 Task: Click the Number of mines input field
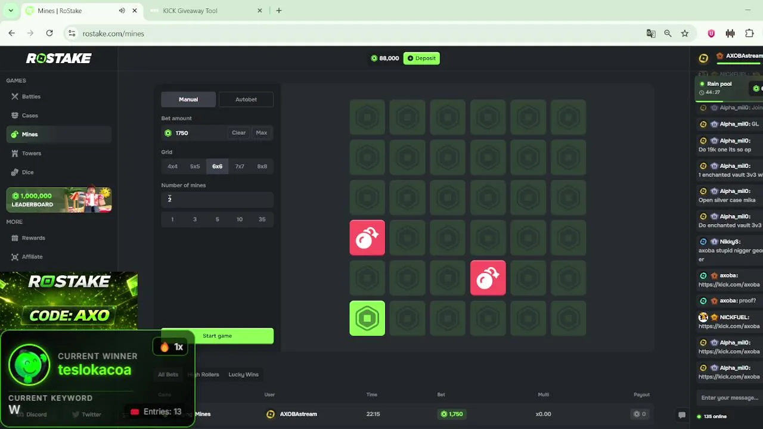(x=218, y=200)
